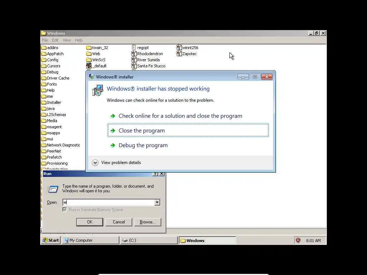Click Browse... in the Run dialog
The height and width of the screenshot is (275, 367).
(x=148, y=222)
